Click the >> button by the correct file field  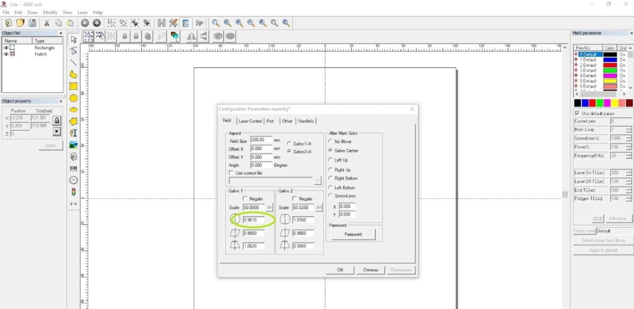click(318, 180)
